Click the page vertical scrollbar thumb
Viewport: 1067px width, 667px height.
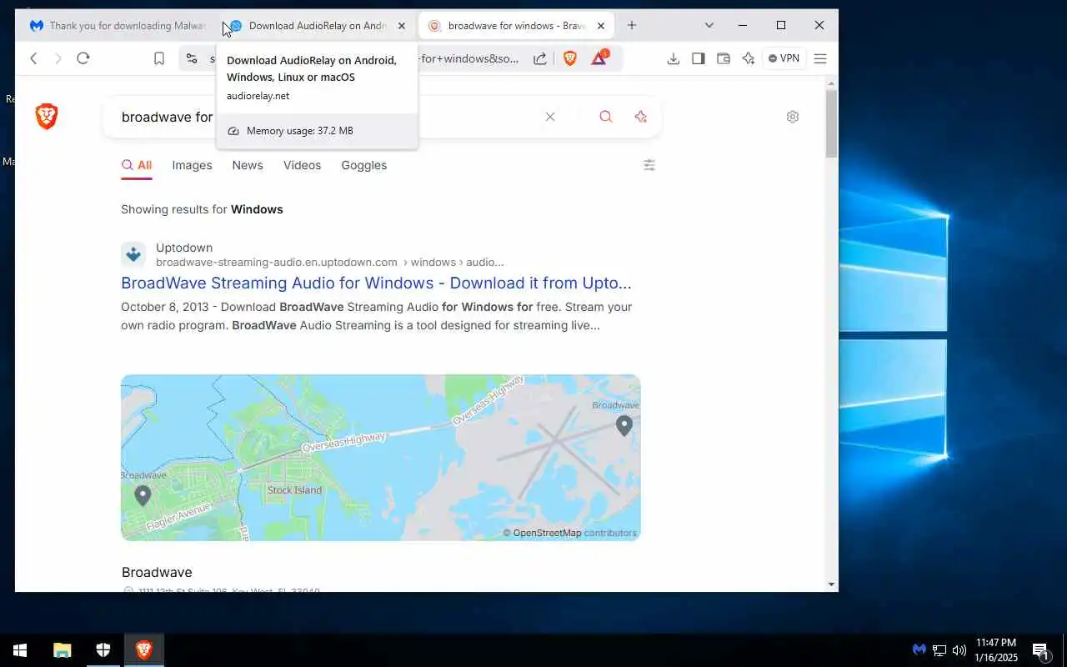831,123
